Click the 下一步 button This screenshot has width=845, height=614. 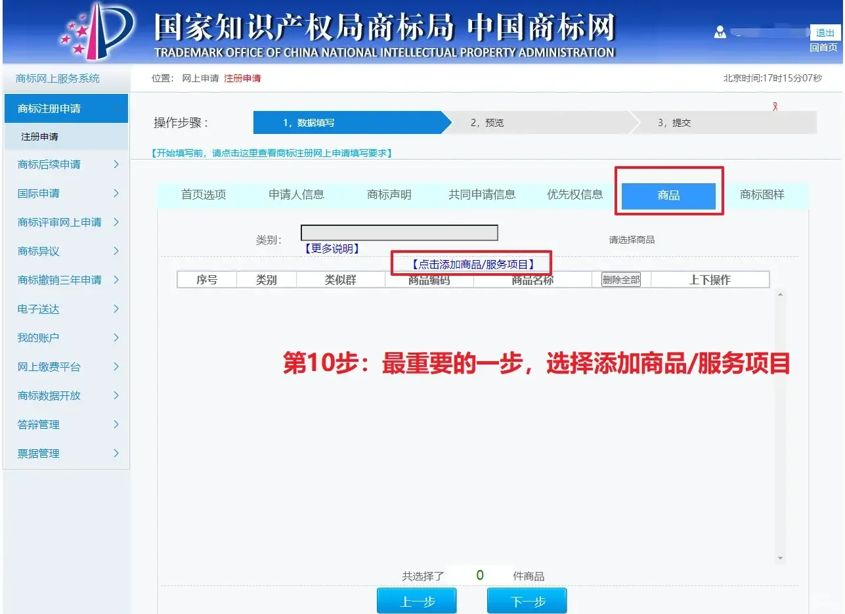tap(527, 601)
